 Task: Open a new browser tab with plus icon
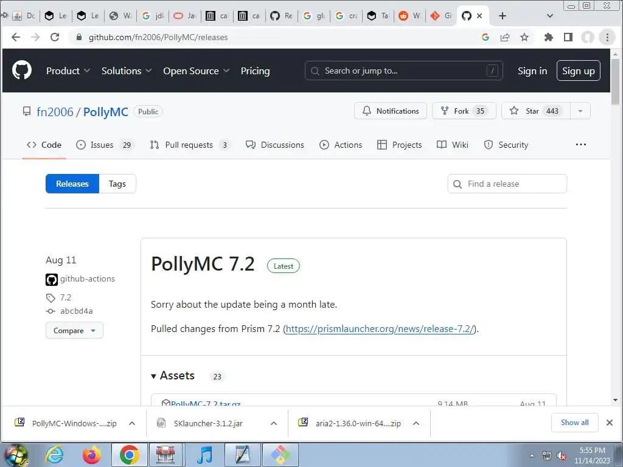click(502, 16)
